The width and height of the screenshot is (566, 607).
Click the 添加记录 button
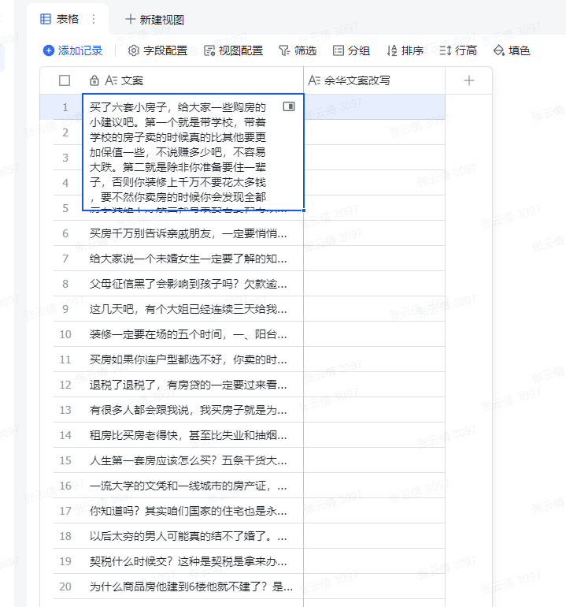click(72, 50)
